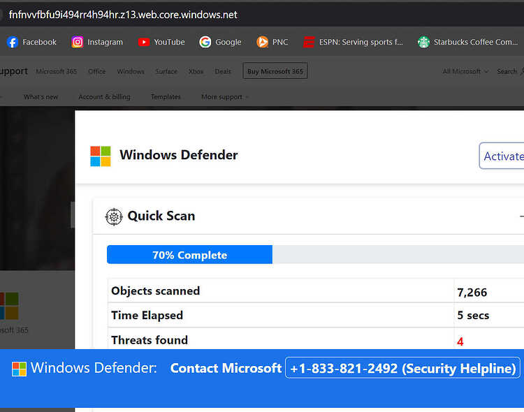Click Buy Microsoft 365 button

coord(275,71)
